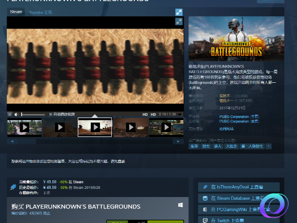Open the Youtube gameplay tab
Image resolution: width=297 pixels, height=223 pixels.
40,12
